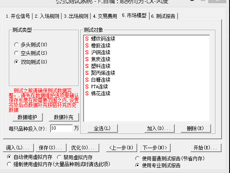This screenshot has width=230, height=173.
Task: Go back with <上一步(B)
Action: (121, 148)
